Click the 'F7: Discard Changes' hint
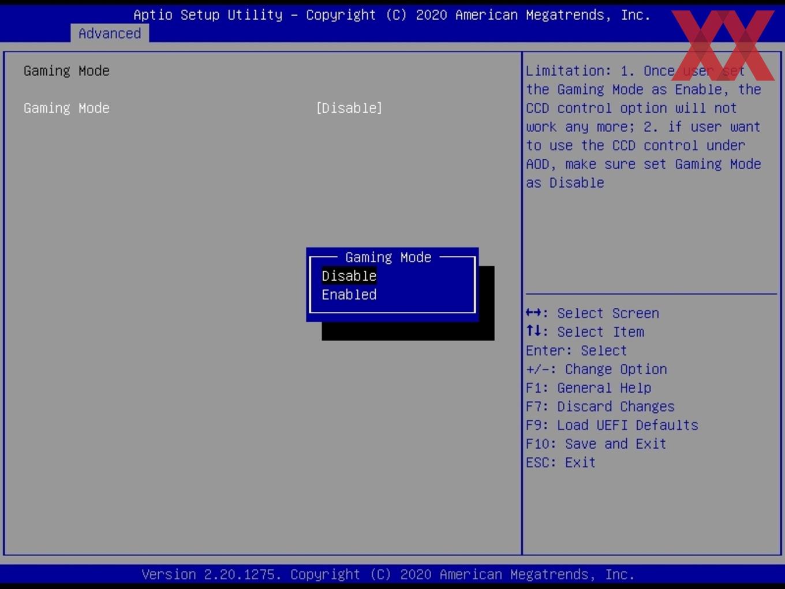 [600, 407]
